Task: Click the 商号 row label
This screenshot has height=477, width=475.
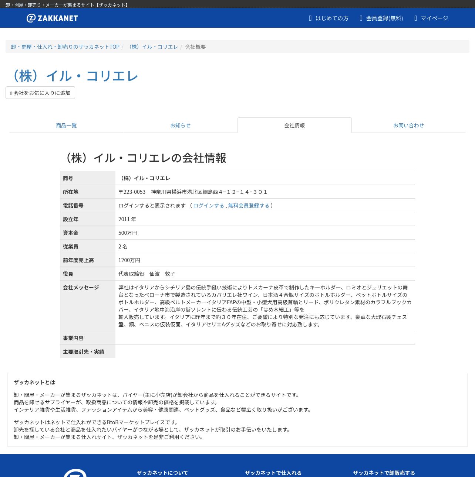Action: (68, 178)
